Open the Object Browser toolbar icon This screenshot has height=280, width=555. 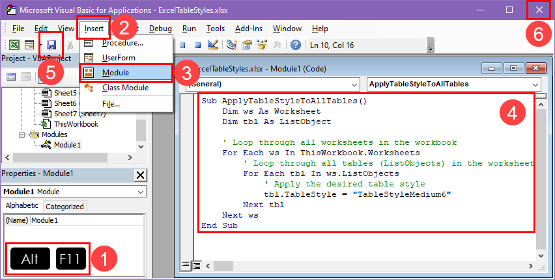pos(262,45)
